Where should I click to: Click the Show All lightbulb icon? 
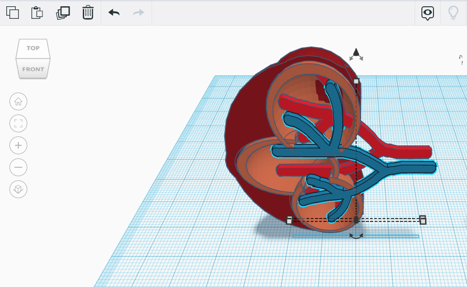coord(453,13)
